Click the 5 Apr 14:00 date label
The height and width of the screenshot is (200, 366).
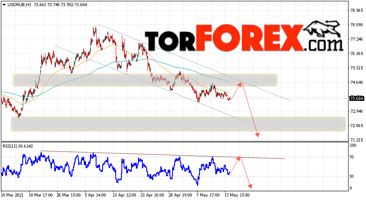coord(96,195)
